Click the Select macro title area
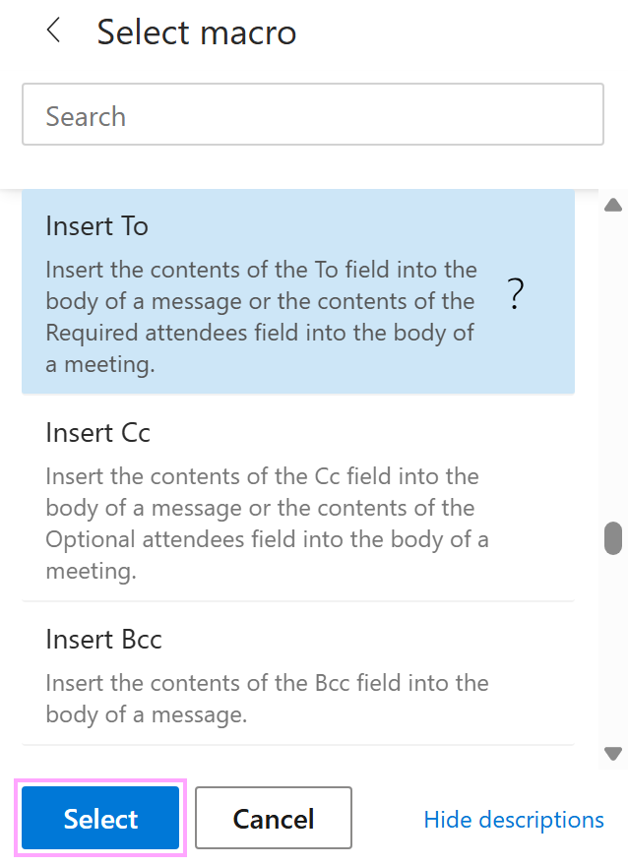628x866 pixels. tap(196, 32)
